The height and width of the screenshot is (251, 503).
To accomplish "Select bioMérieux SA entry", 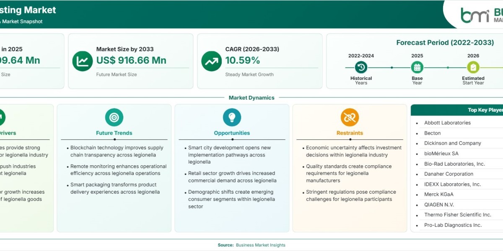I will coord(441,154).
